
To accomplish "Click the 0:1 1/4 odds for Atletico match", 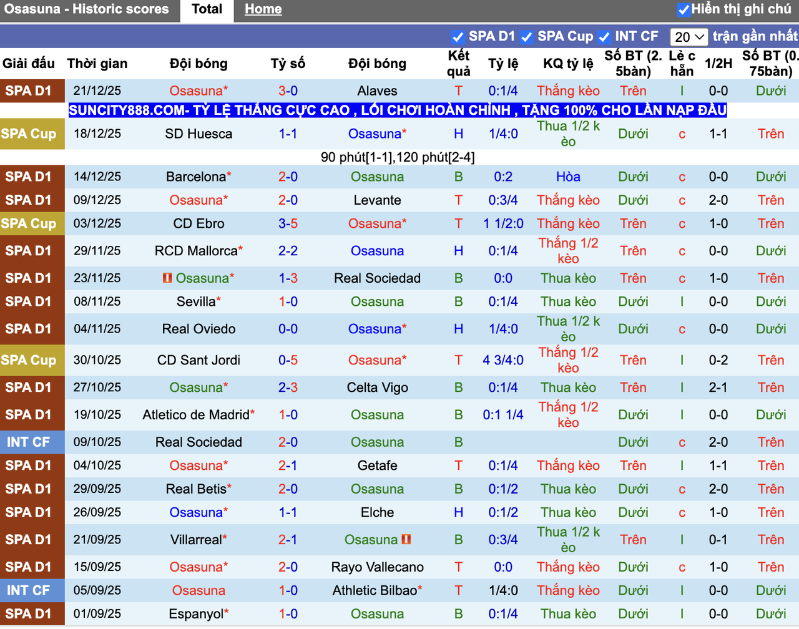I will [503, 415].
